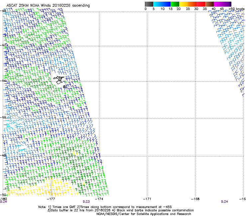Click the 'Times are GMT' note line

tap(105, 207)
